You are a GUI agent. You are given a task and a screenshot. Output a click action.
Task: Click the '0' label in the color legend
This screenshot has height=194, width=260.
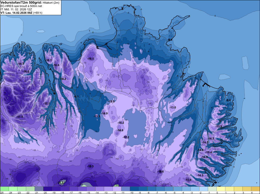click(x=217, y=192)
